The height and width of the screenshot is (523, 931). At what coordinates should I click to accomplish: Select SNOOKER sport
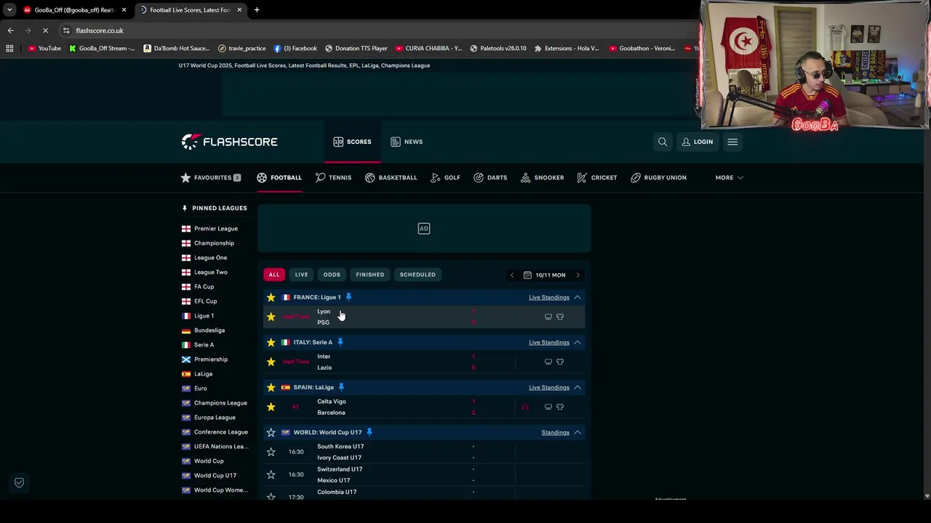coord(543,177)
